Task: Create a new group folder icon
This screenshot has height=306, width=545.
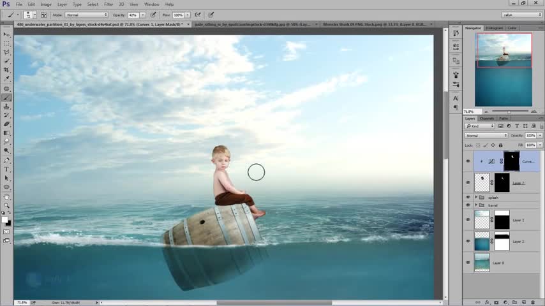Action: click(514, 303)
